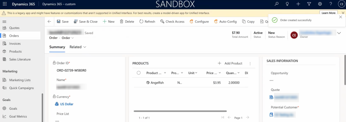The width and height of the screenshot is (346, 122).
Task: Click the Learn More button
Action: click(x=328, y=13)
